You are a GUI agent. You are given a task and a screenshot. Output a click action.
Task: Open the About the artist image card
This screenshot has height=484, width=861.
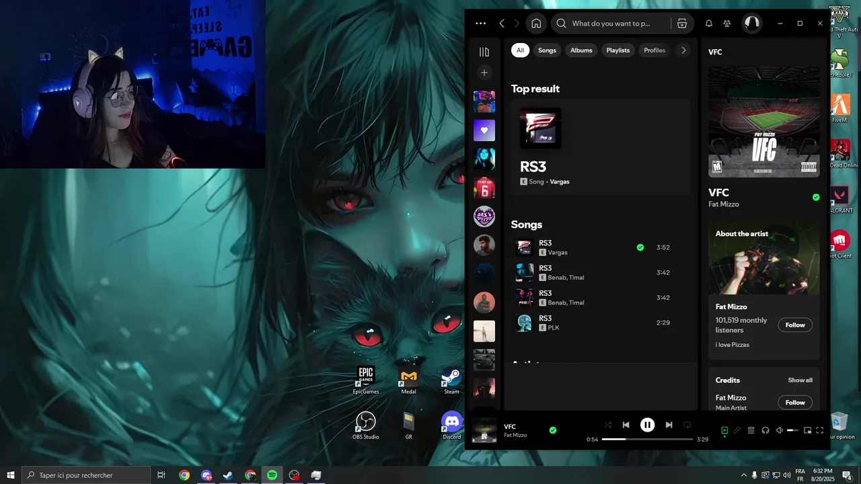pos(764,258)
